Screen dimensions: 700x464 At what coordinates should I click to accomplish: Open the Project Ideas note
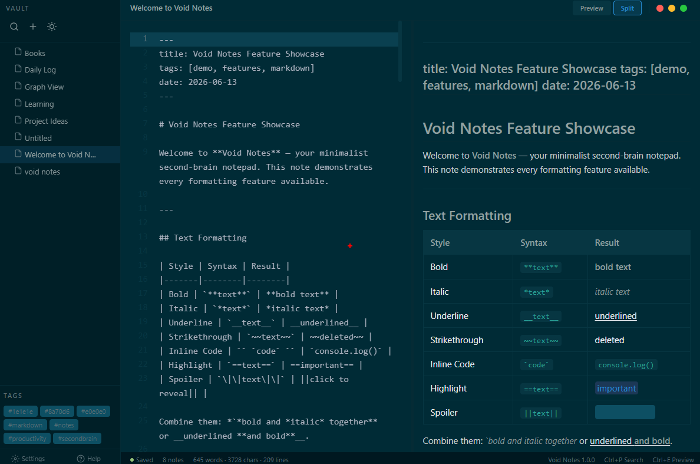(60, 121)
